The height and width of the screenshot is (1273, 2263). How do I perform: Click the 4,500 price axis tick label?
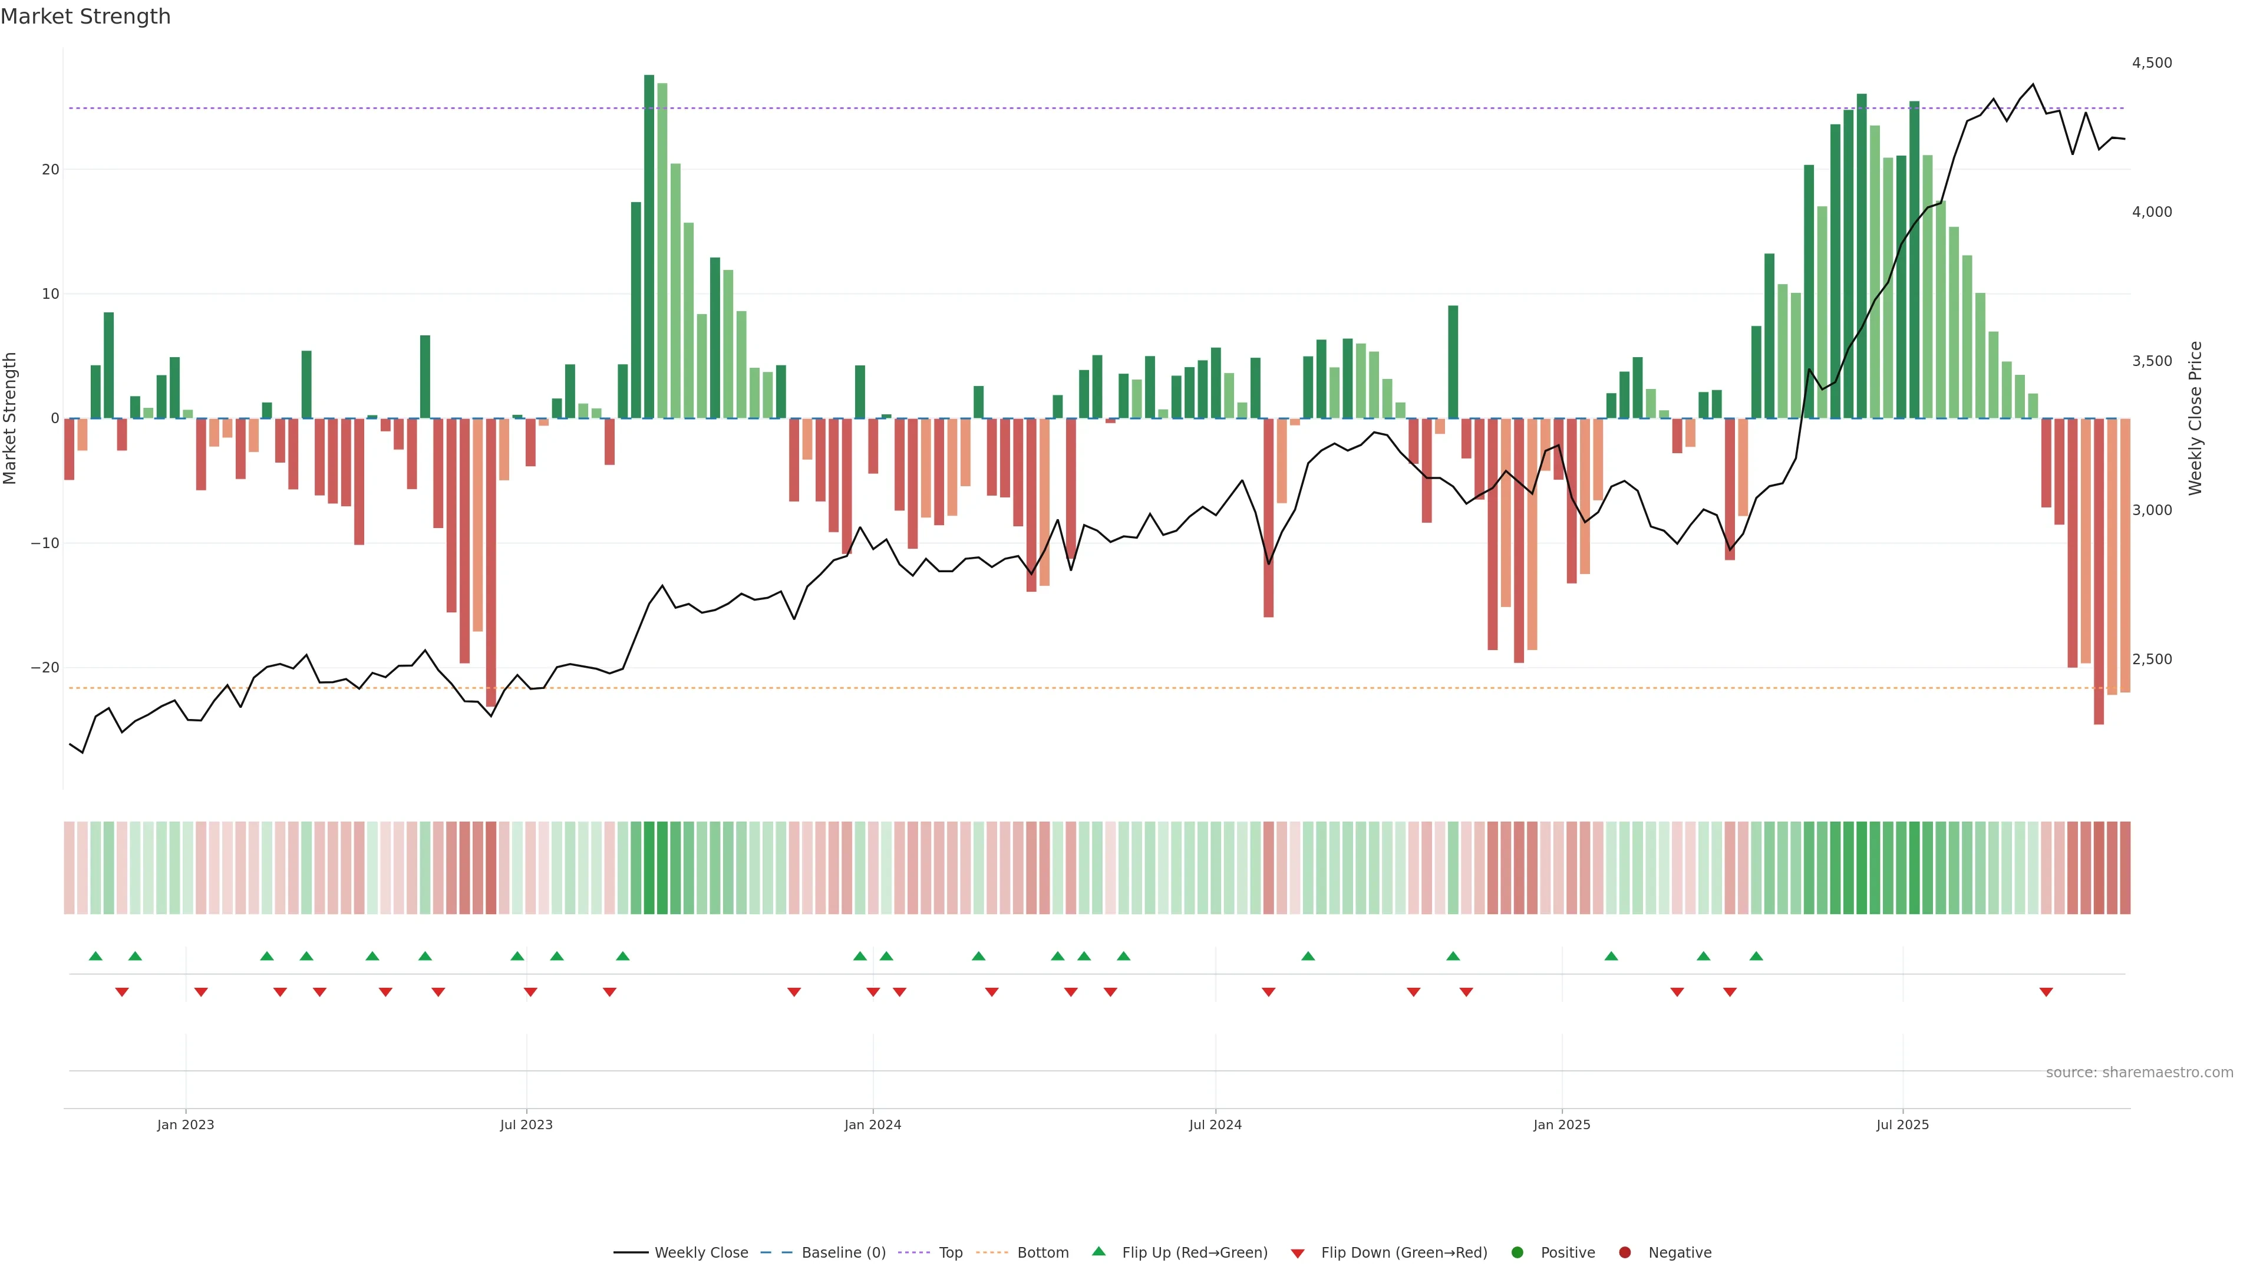(2152, 62)
